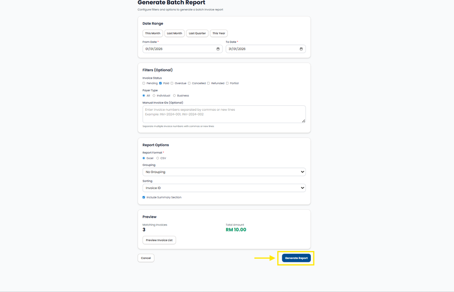The image size is (454, 292).
Task: Switch report format to CSV
Action: pyautogui.click(x=157, y=158)
